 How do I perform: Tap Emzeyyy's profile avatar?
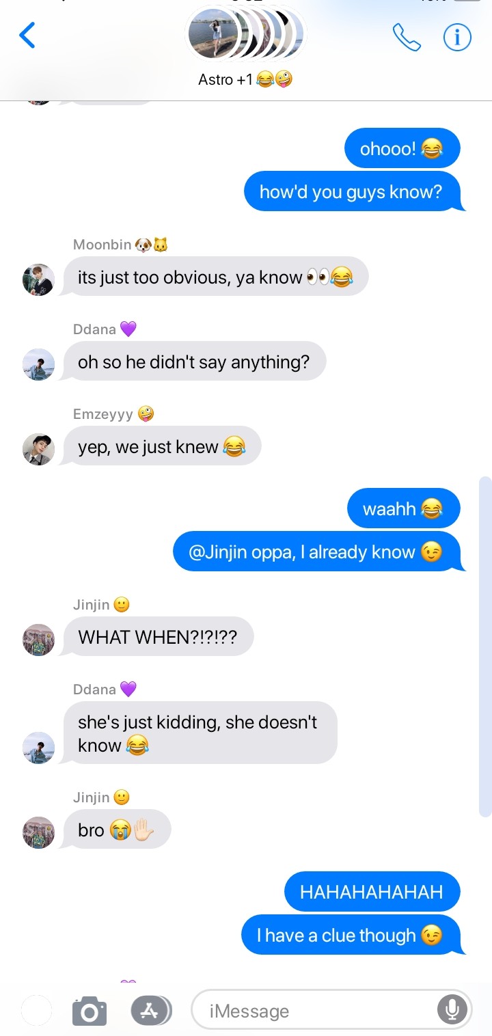tap(38, 449)
